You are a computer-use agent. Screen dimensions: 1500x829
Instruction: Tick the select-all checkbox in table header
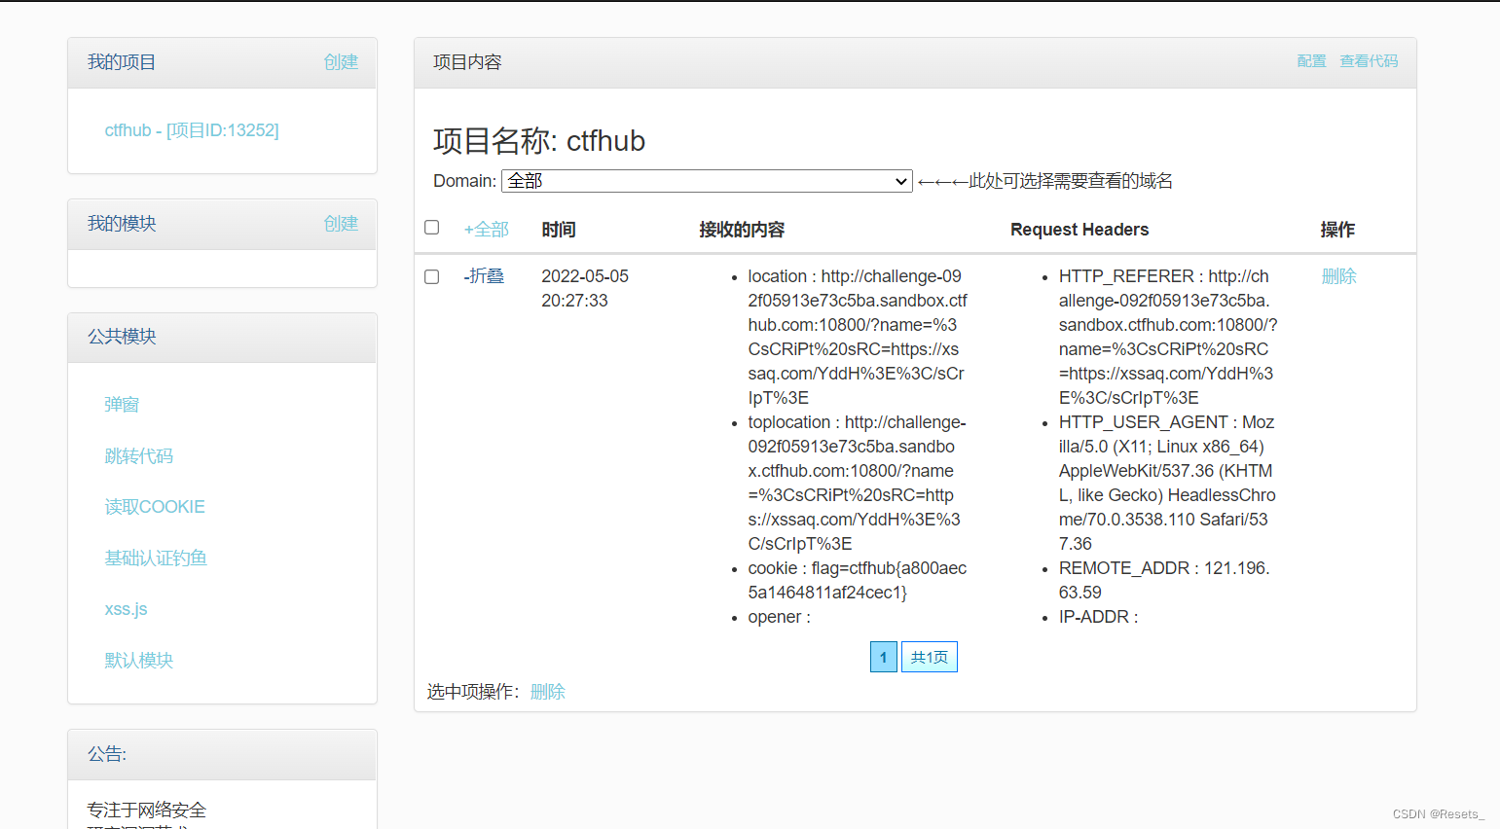click(432, 228)
